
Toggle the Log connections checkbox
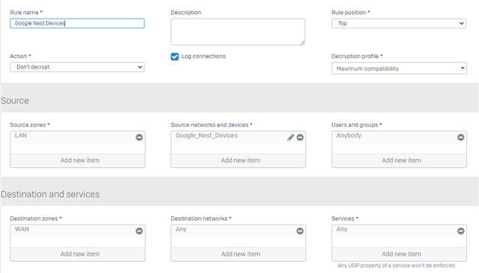(174, 57)
